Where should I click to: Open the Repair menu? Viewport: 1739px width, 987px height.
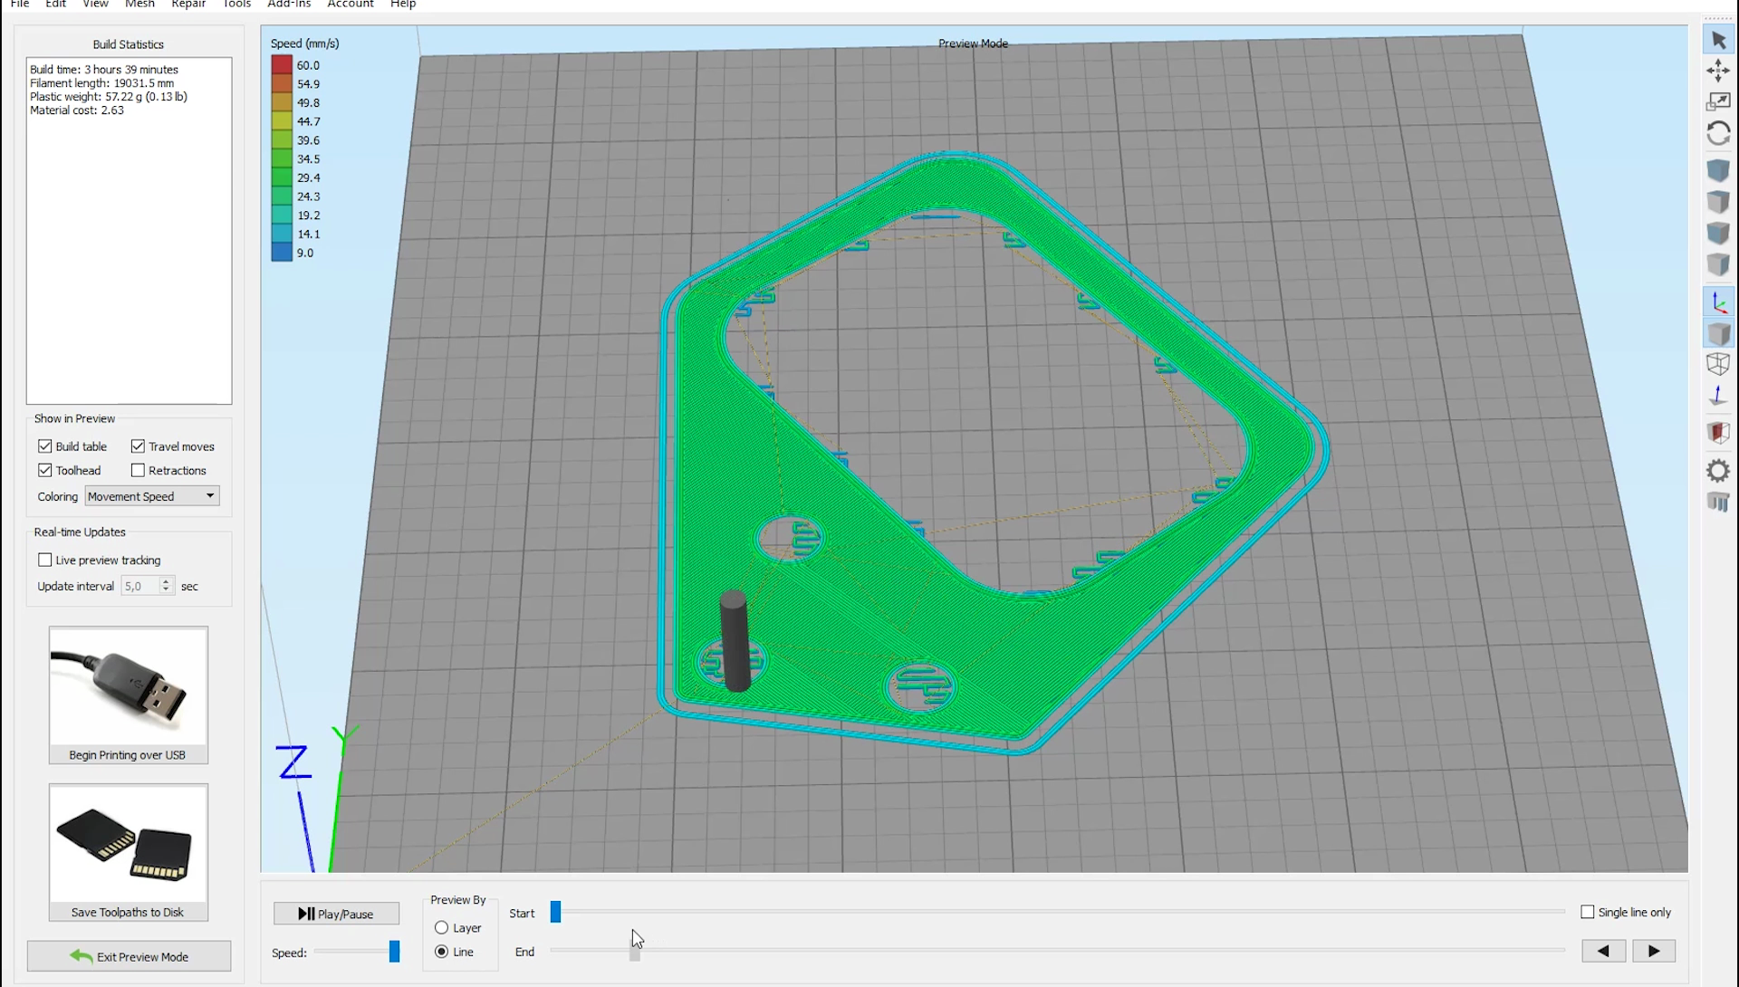[188, 5]
